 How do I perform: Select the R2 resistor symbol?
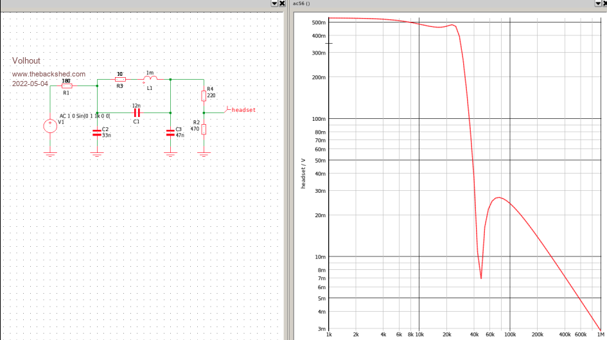tap(204, 129)
